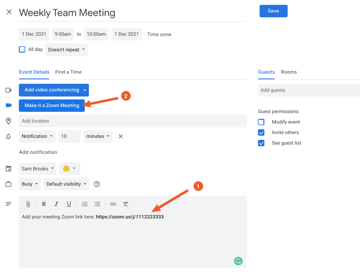Click the Add guests field

pos(309,90)
